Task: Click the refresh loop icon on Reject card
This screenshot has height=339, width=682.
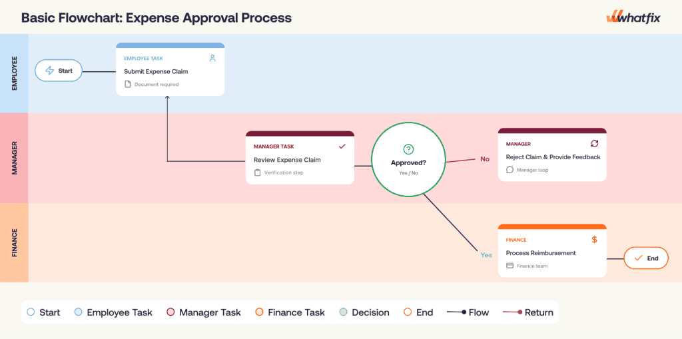Action: tap(594, 144)
